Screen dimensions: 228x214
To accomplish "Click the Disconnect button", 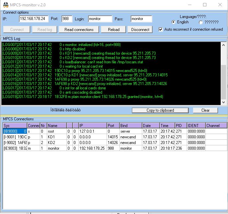I will (140, 30).
